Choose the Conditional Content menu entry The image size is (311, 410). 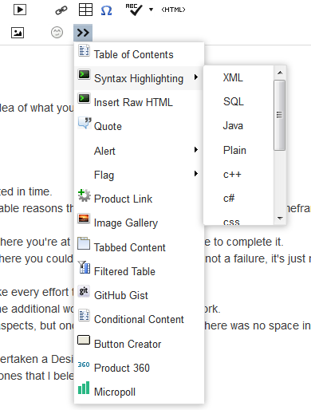pyautogui.click(x=139, y=319)
